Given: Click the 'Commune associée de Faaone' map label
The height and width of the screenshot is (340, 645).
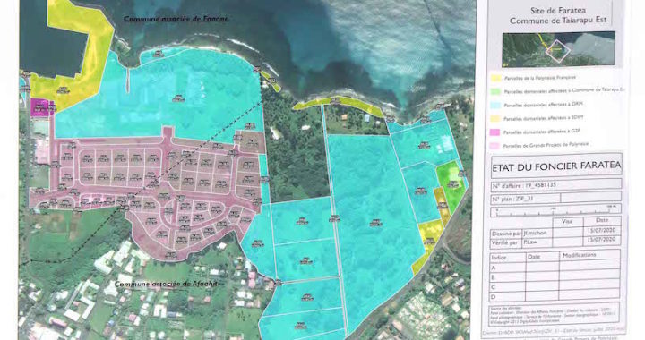Looking at the screenshot, I should coord(176,19).
